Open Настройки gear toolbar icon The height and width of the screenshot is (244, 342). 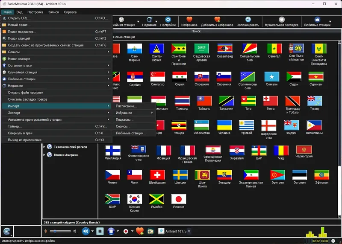pos(168,20)
